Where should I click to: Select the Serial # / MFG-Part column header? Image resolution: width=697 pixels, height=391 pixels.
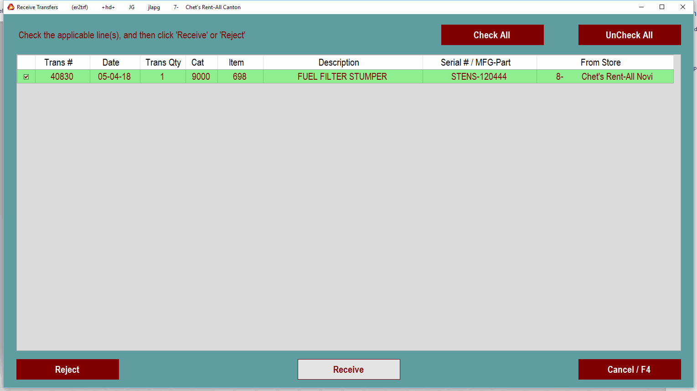[x=480, y=62]
